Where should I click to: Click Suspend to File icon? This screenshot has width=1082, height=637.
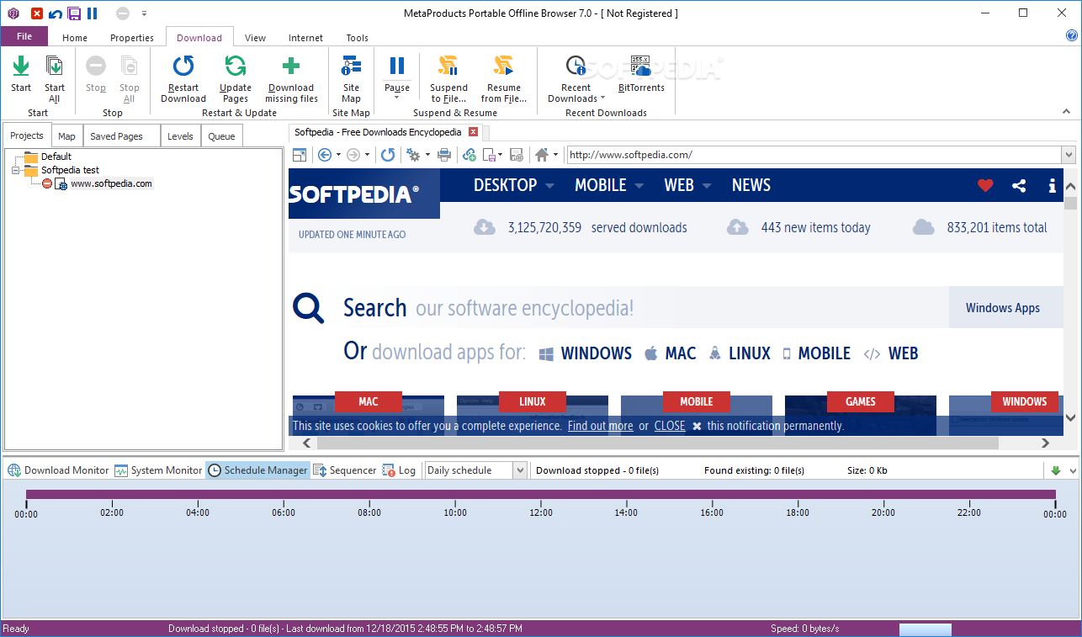[x=448, y=66]
